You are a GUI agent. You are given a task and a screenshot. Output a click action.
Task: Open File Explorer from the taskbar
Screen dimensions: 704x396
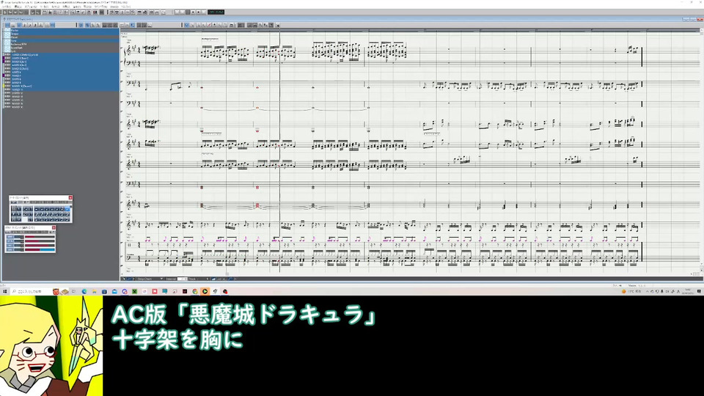[x=95, y=291]
